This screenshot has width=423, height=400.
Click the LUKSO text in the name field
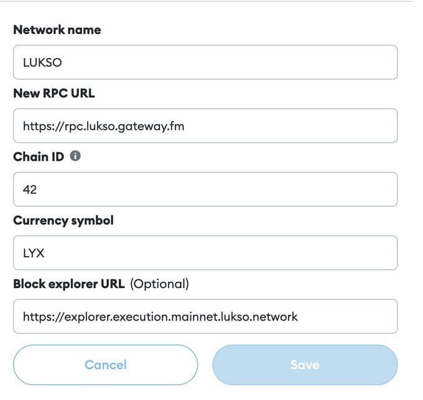42,63
